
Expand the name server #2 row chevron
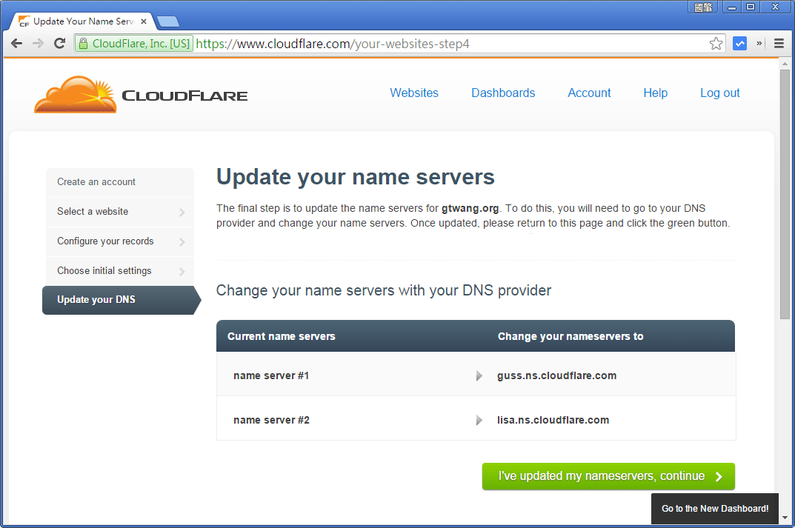[479, 420]
